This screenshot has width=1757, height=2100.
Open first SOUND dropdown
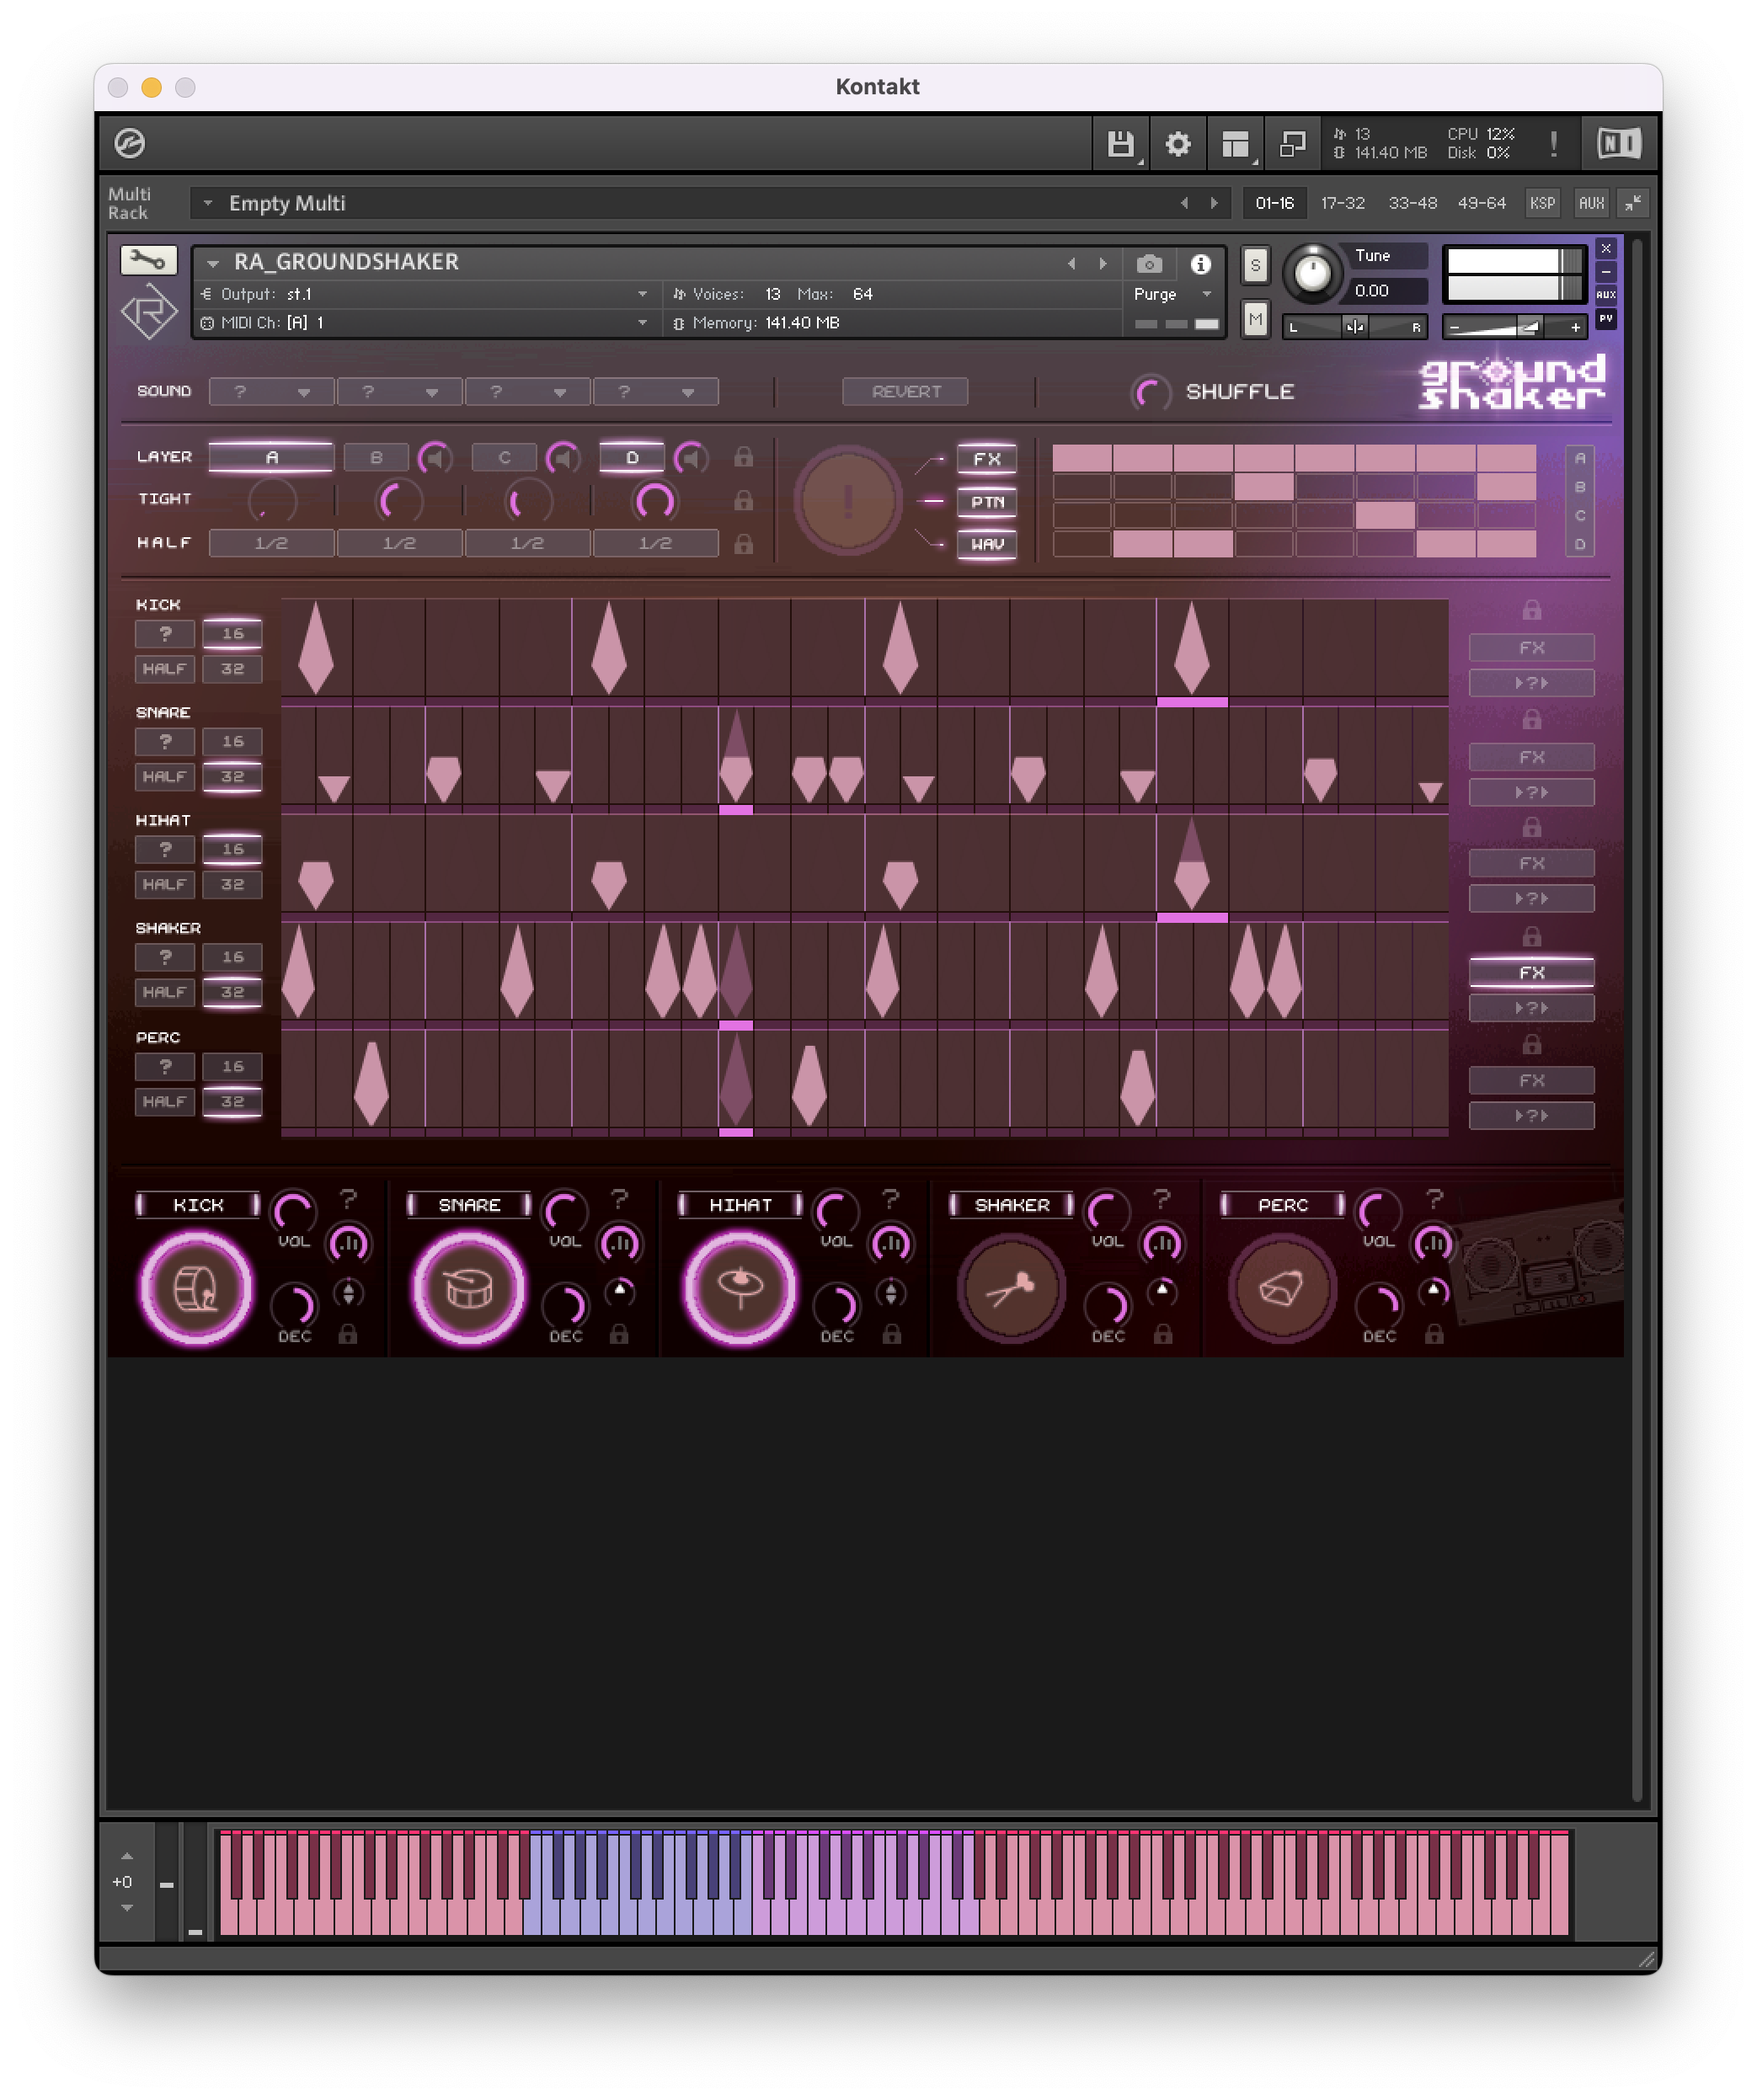tap(271, 392)
